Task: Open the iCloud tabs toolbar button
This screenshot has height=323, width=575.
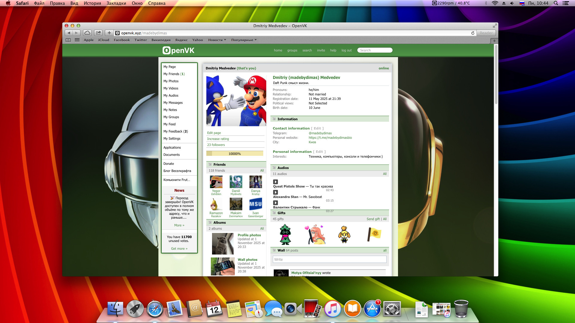Action: pos(87,33)
